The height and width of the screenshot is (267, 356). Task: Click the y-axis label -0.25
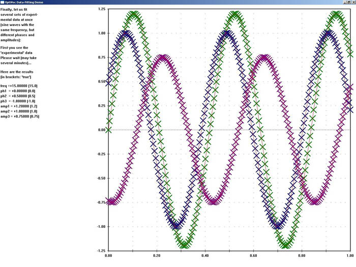point(101,154)
